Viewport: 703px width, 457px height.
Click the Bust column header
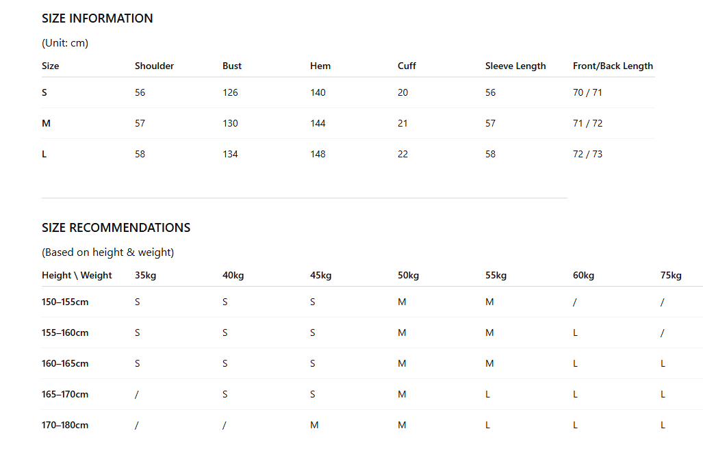coord(232,66)
